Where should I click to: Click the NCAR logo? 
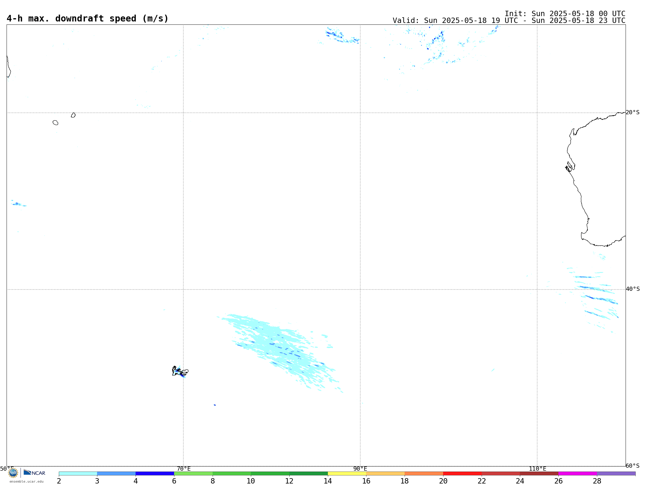pos(34,472)
